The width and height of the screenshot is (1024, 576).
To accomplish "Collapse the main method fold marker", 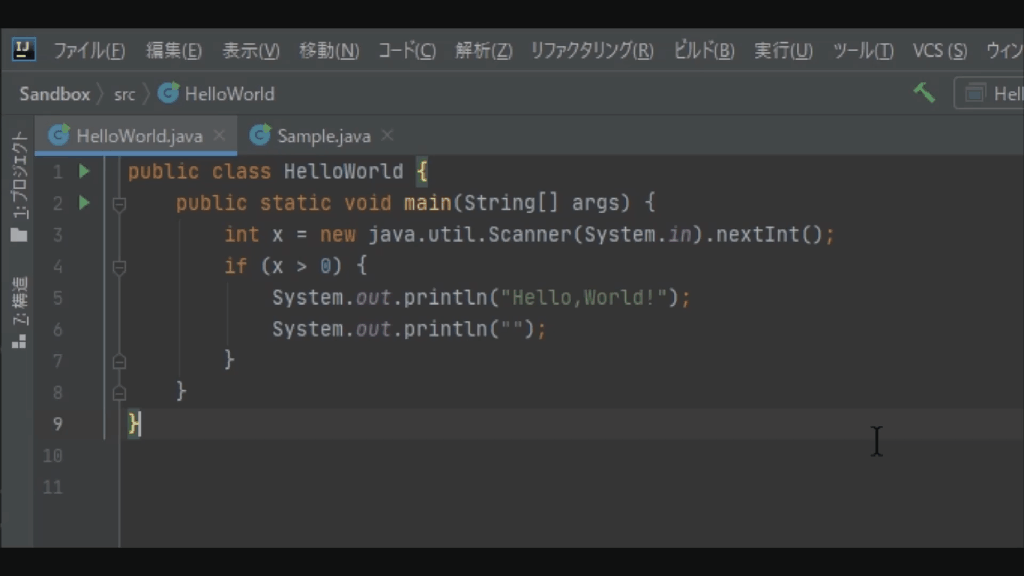I will tap(119, 204).
